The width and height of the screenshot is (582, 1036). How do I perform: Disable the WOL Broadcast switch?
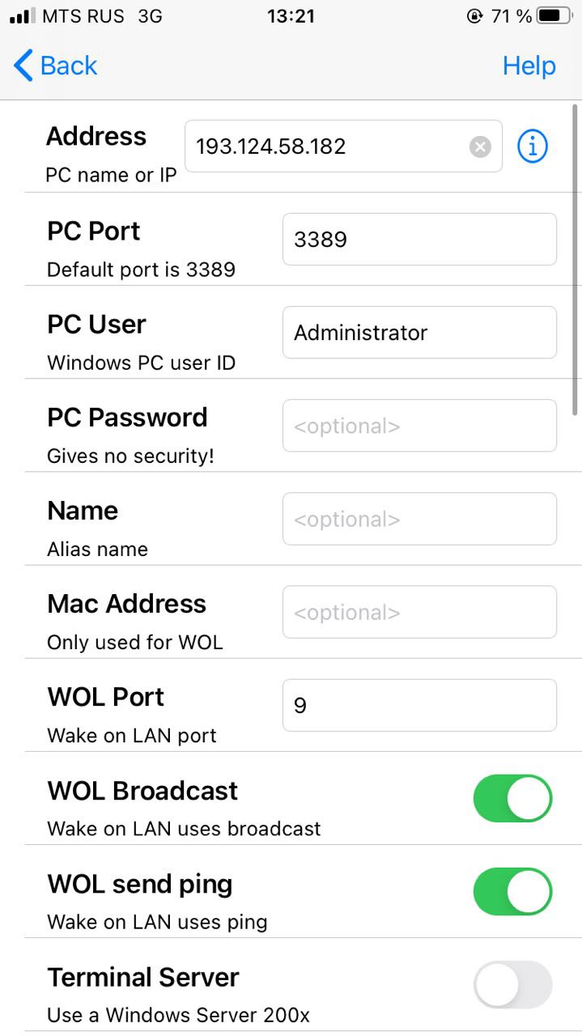pyautogui.click(x=512, y=798)
